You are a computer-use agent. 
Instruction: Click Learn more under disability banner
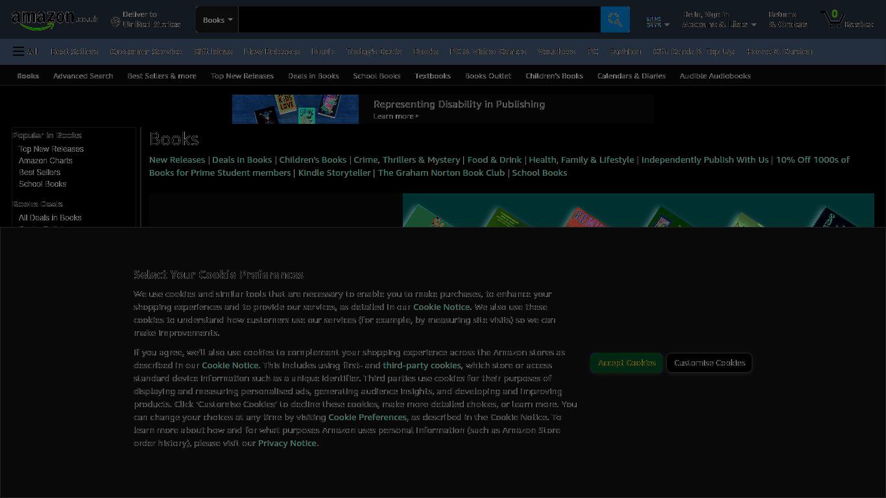396,116
